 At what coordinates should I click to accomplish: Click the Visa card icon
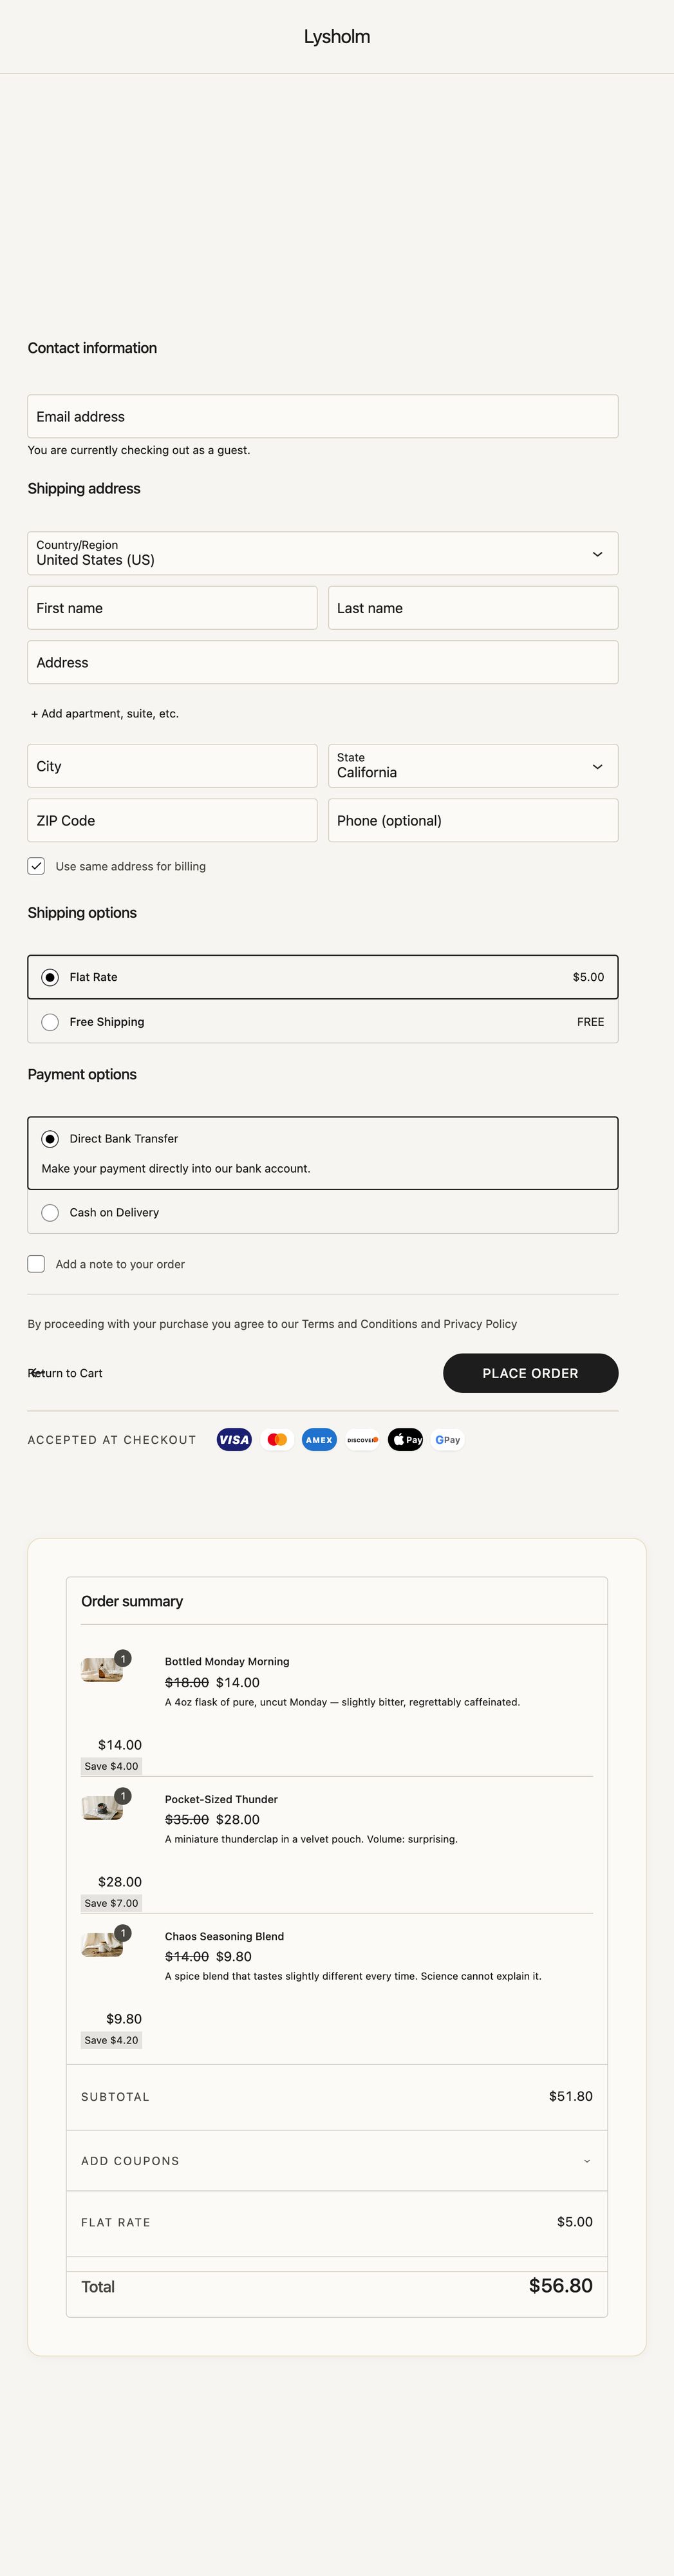[x=234, y=1439]
